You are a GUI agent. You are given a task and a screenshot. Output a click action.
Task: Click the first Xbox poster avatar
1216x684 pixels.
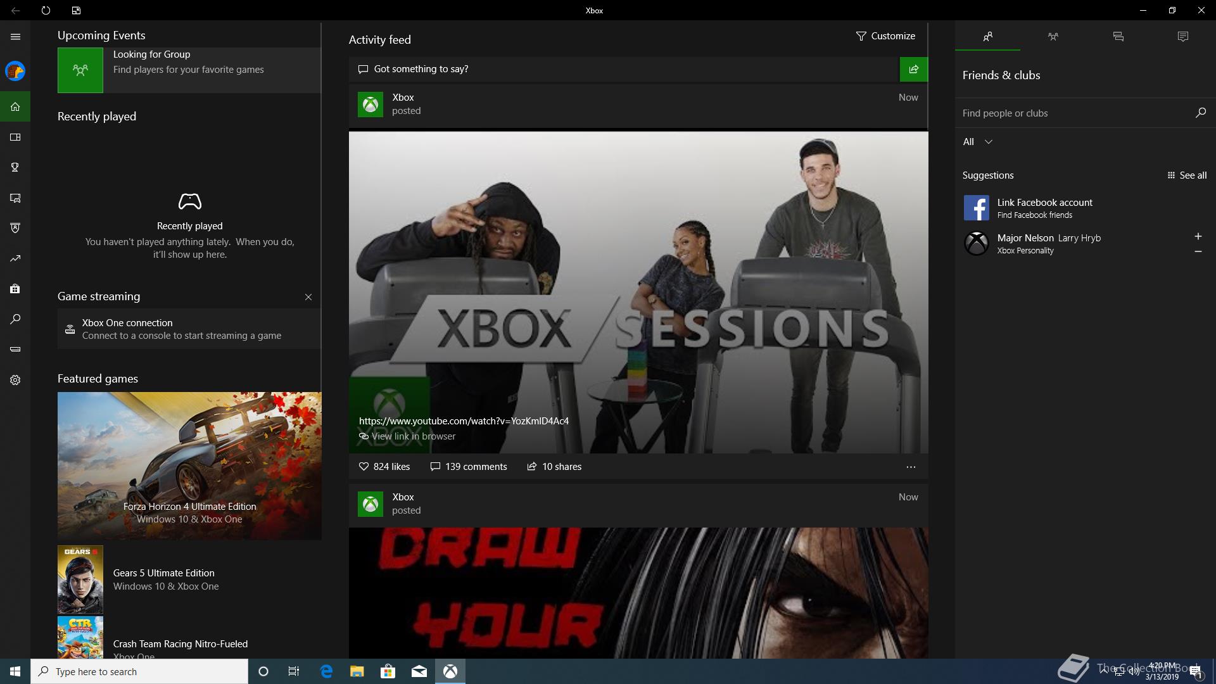point(370,104)
